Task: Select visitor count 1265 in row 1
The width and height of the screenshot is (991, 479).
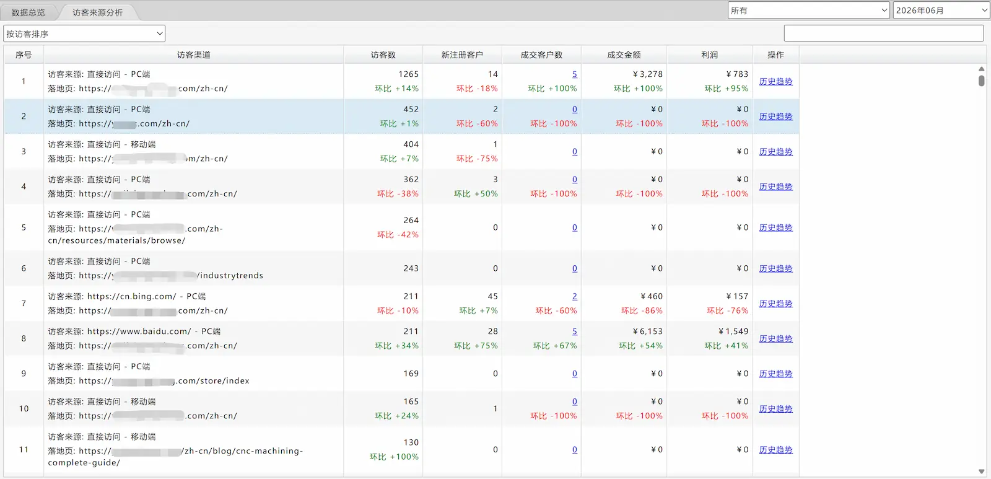Action: click(408, 74)
